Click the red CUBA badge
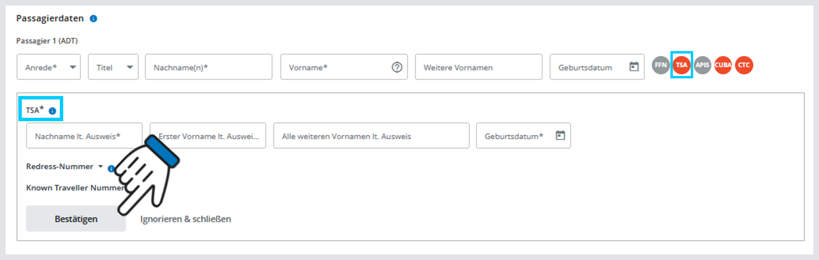 click(x=723, y=65)
